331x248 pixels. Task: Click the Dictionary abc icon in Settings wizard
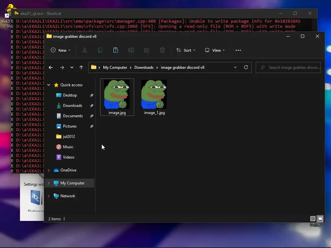[36, 197]
